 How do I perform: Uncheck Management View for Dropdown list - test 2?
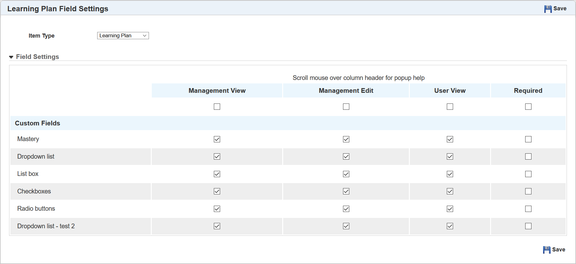pyautogui.click(x=217, y=226)
